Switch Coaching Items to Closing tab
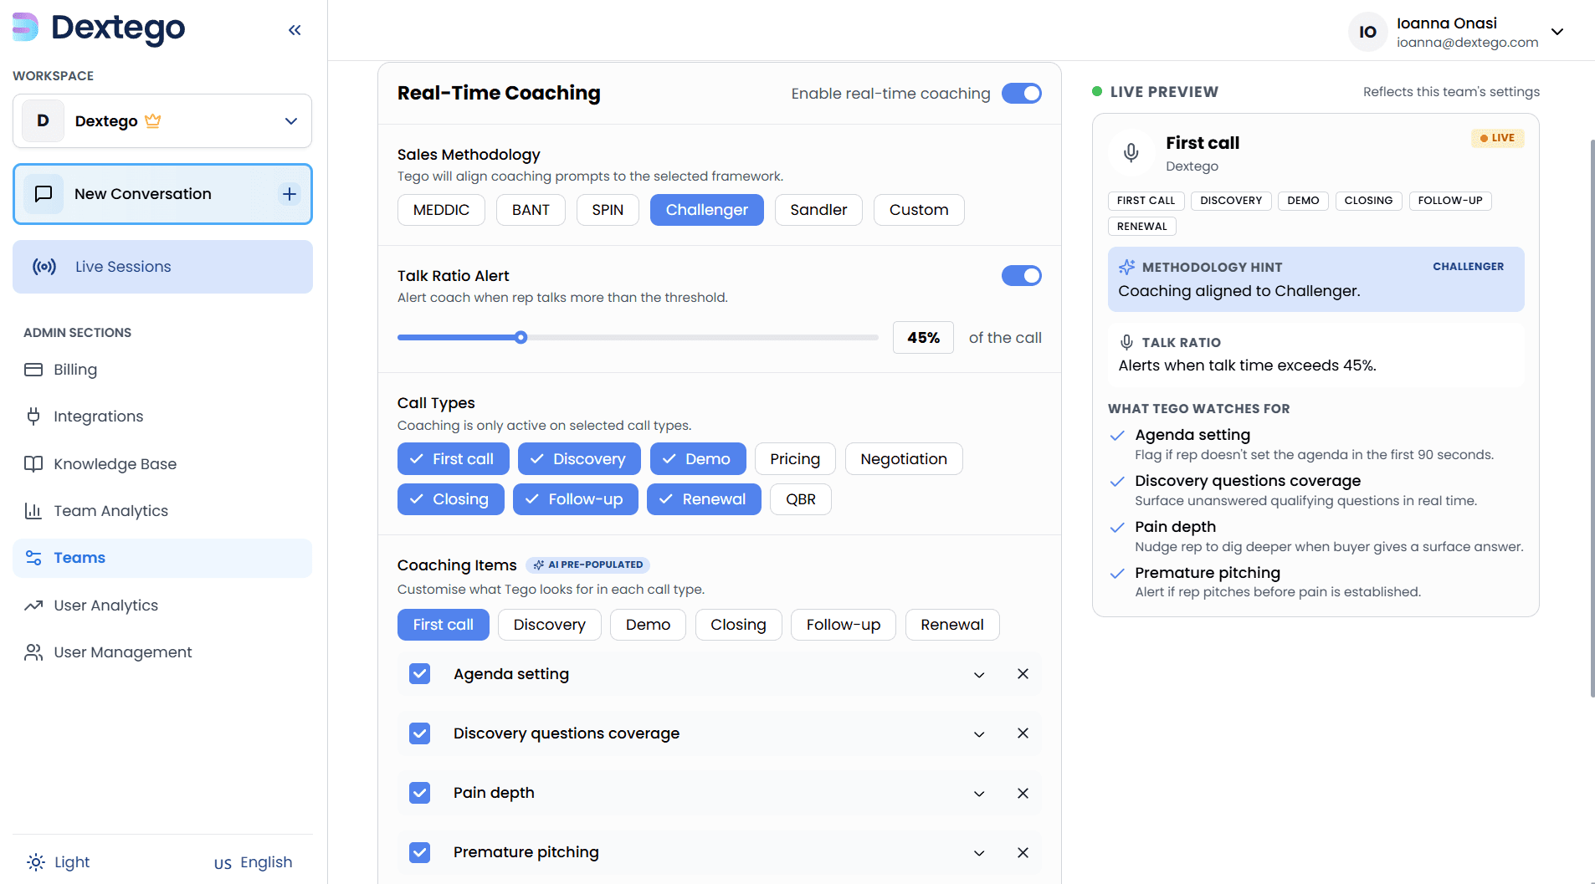The image size is (1595, 884). [738, 625]
